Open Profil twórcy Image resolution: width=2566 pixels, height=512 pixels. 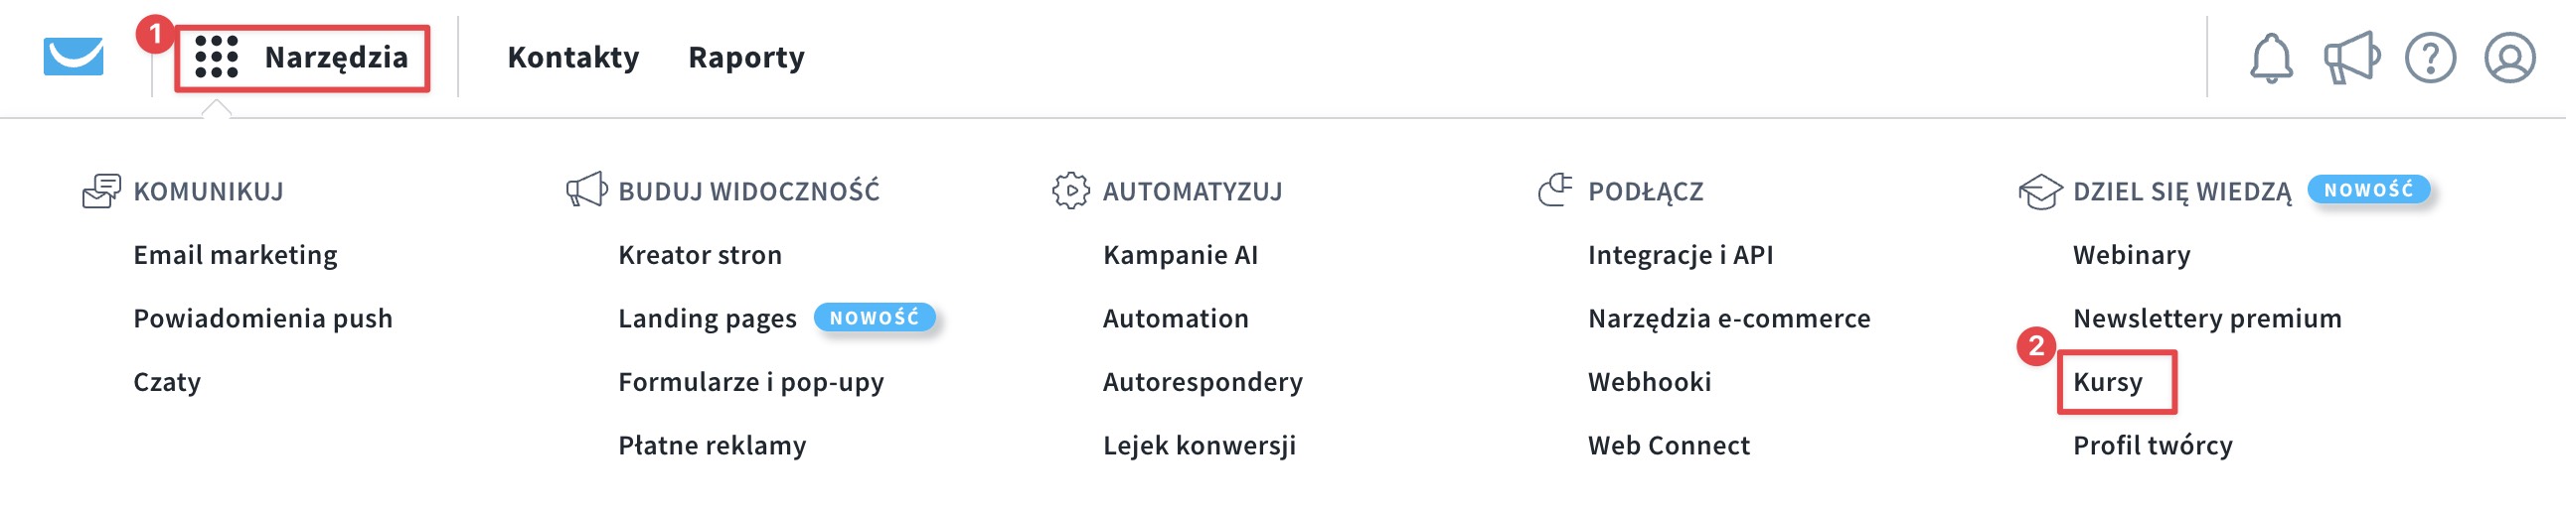point(2153,447)
